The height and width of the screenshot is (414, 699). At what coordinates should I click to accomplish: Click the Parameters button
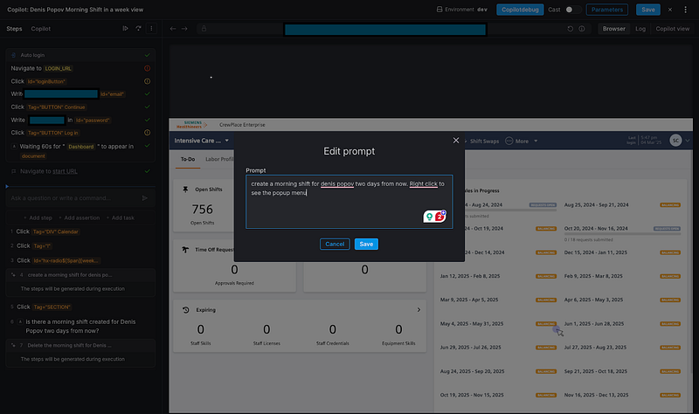pos(606,10)
